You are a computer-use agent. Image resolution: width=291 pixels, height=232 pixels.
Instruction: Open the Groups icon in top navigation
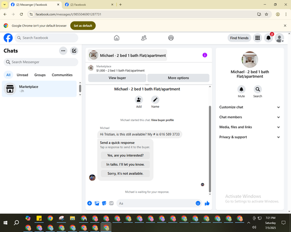[171, 38]
